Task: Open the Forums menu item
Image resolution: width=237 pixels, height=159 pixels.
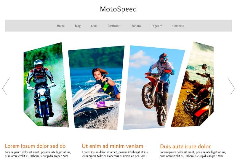Action: pos(136,26)
